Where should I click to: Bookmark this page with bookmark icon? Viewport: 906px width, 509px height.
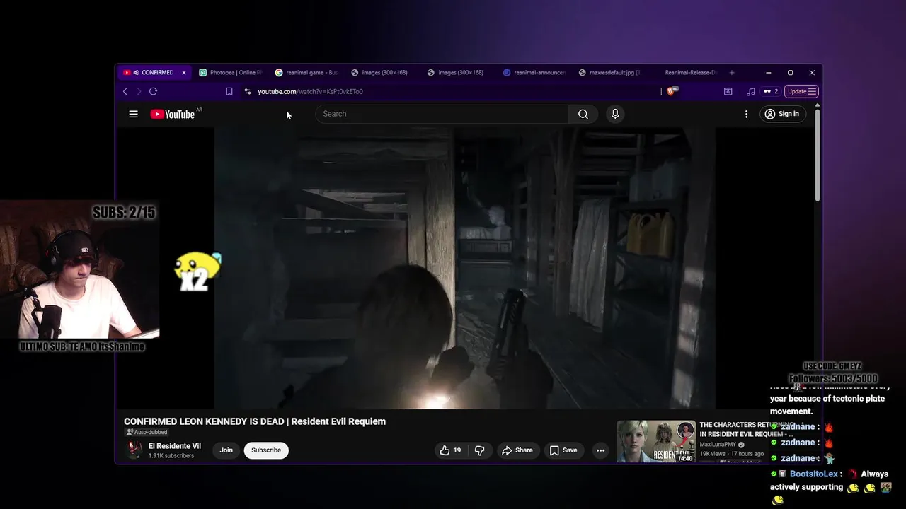[229, 91]
